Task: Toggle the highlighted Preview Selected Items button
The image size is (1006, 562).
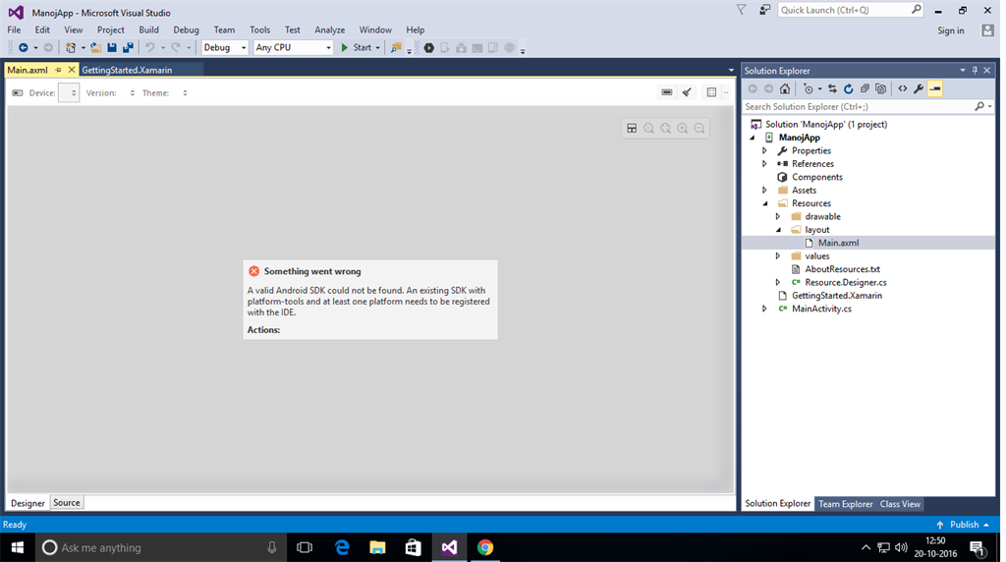Action: pos(935,88)
